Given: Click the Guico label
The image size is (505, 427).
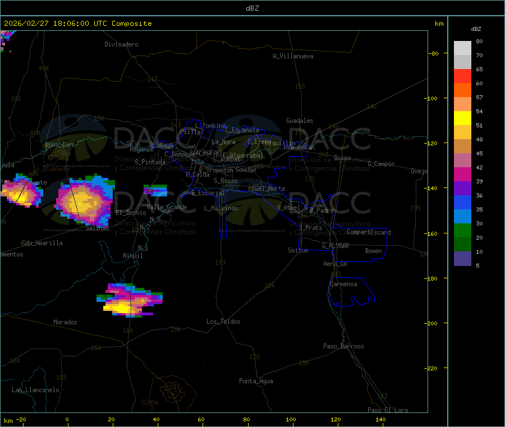Looking at the screenshot, I should point(342,158).
